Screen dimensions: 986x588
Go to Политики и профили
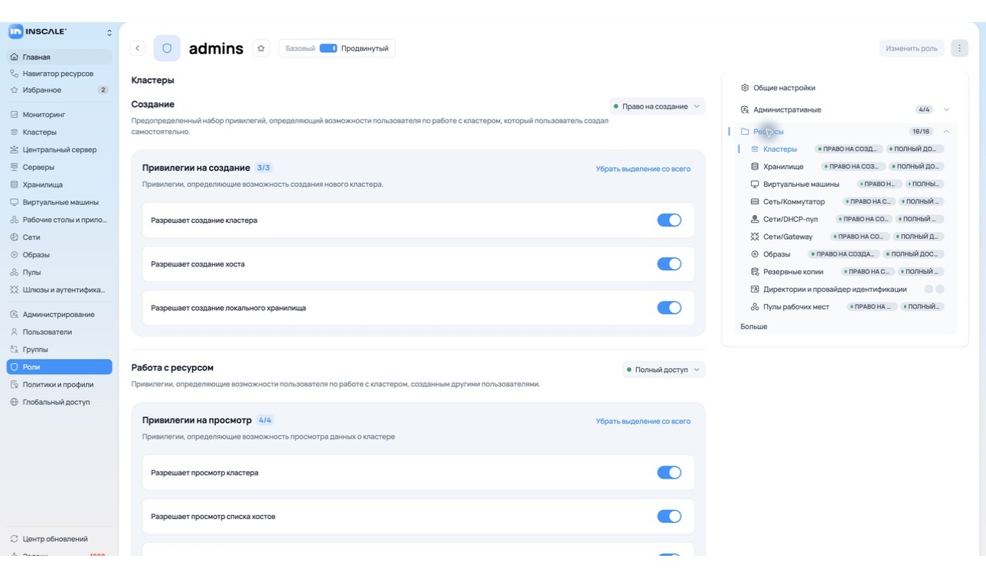pos(60,384)
